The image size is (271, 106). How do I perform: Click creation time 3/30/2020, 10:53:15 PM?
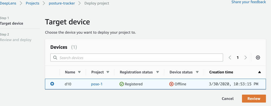pyautogui.click(x=234, y=84)
